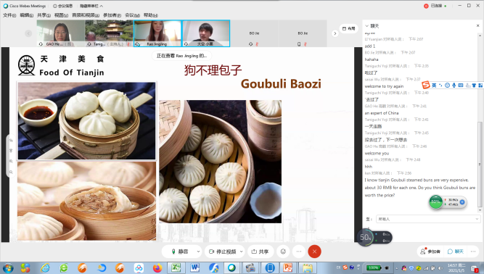Open more options in meeting controls
Screen dimensions: 484x274
pos(299,252)
